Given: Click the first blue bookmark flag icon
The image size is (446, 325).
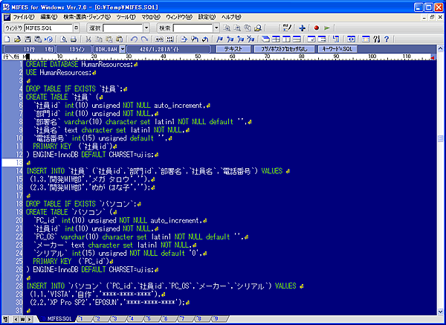Looking at the screenshot, I should [x=219, y=39].
